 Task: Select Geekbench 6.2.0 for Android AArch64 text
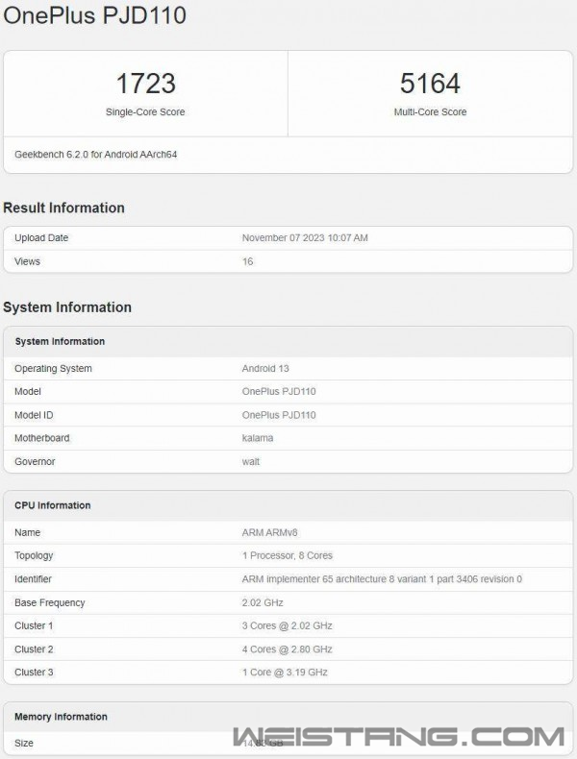(95, 155)
